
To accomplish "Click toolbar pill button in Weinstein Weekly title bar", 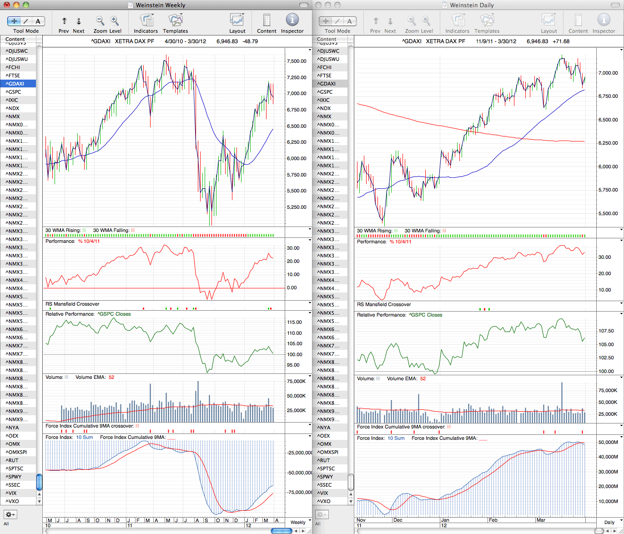I will 304,5.
